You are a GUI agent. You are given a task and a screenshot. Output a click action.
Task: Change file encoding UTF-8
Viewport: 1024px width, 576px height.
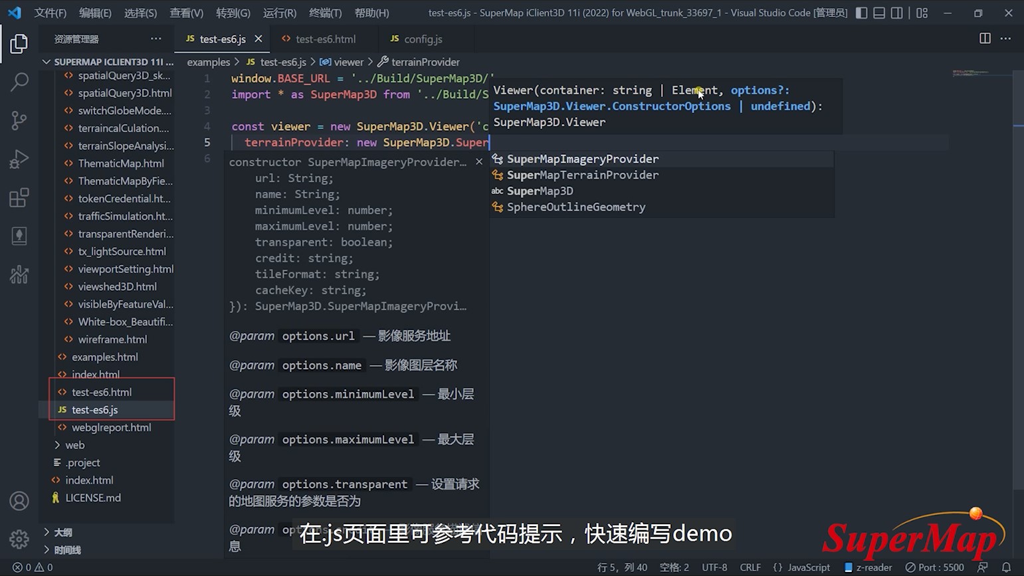pyautogui.click(x=714, y=567)
